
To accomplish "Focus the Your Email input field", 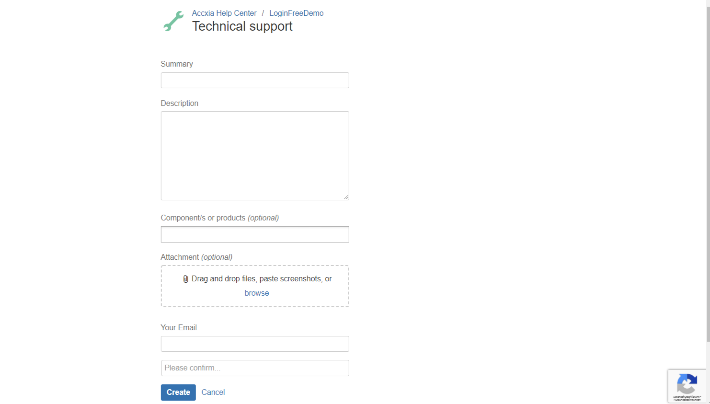I will 255,344.
